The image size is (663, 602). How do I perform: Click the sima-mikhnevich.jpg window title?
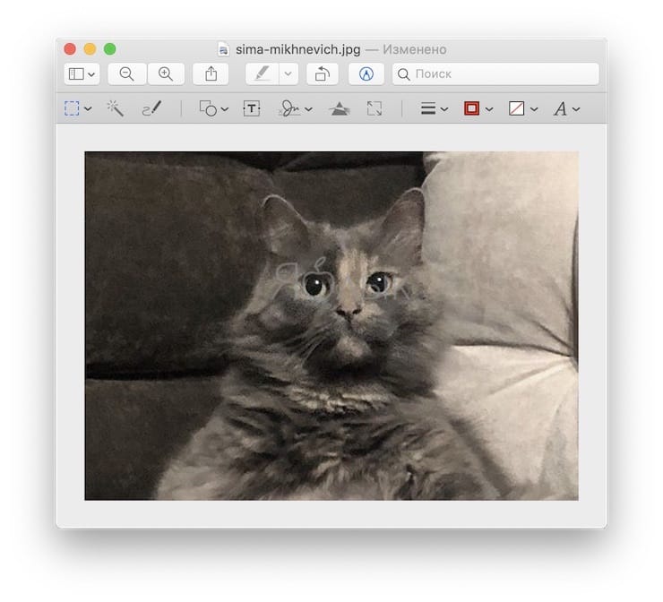[298, 49]
